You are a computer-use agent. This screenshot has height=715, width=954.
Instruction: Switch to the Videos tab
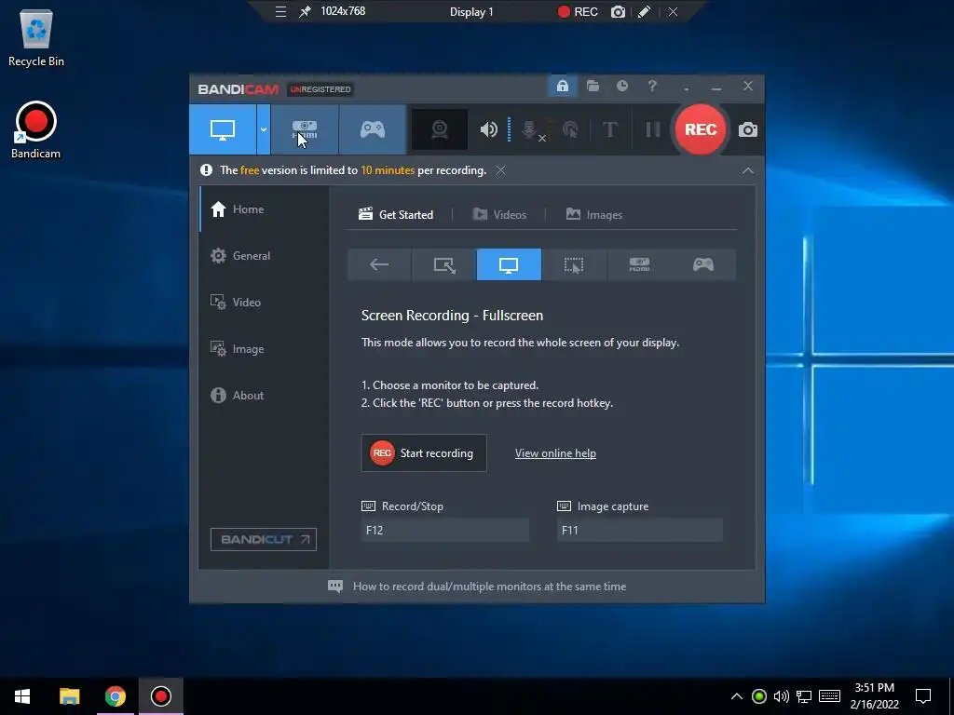tap(499, 215)
